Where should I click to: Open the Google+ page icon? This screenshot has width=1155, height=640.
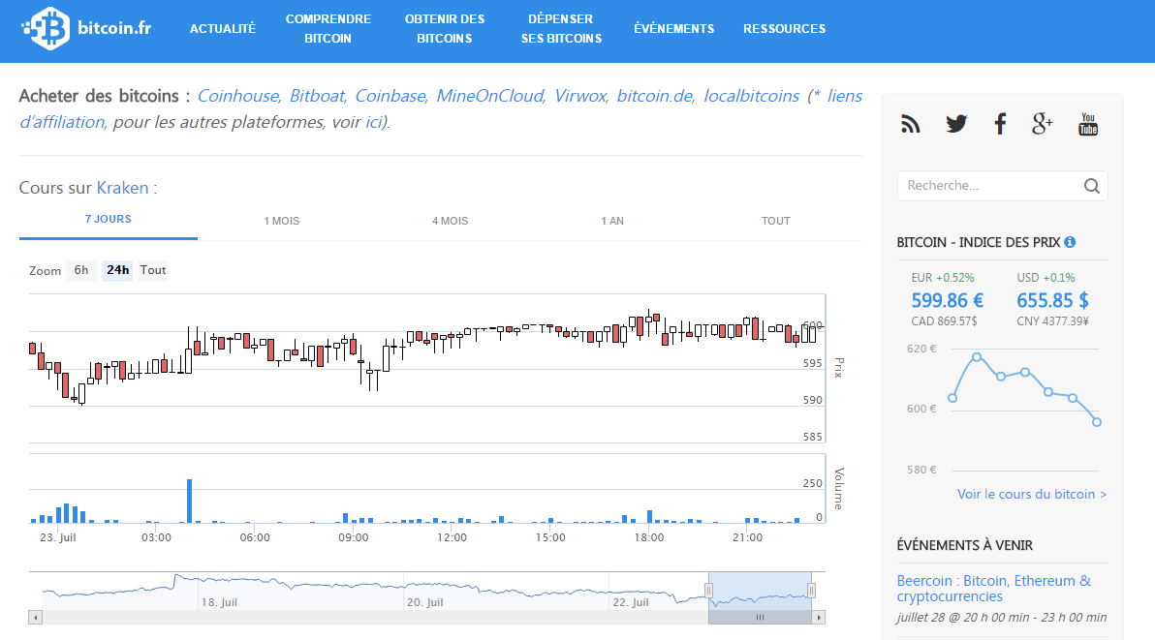1043,124
